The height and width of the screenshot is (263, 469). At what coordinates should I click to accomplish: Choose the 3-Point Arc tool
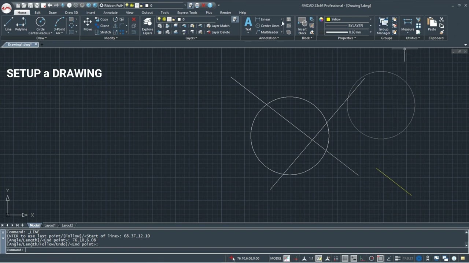click(59, 26)
